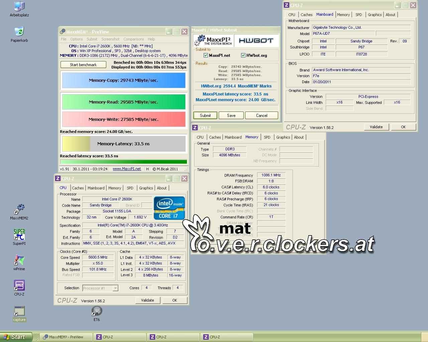Open the Windows Start button
This screenshot has height=342, width=428.
(x=16, y=337)
